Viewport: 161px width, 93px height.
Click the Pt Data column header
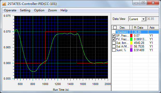click(x=140, y=28)
